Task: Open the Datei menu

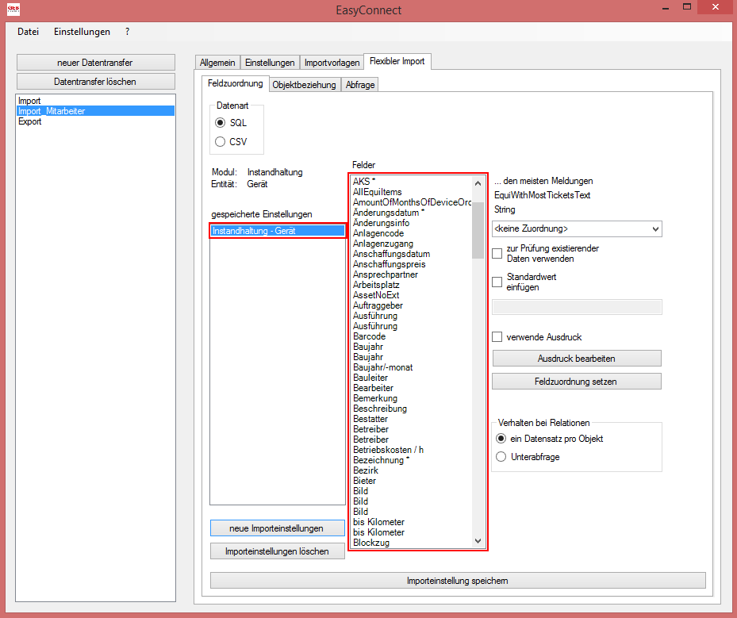Action: (28, 32)
